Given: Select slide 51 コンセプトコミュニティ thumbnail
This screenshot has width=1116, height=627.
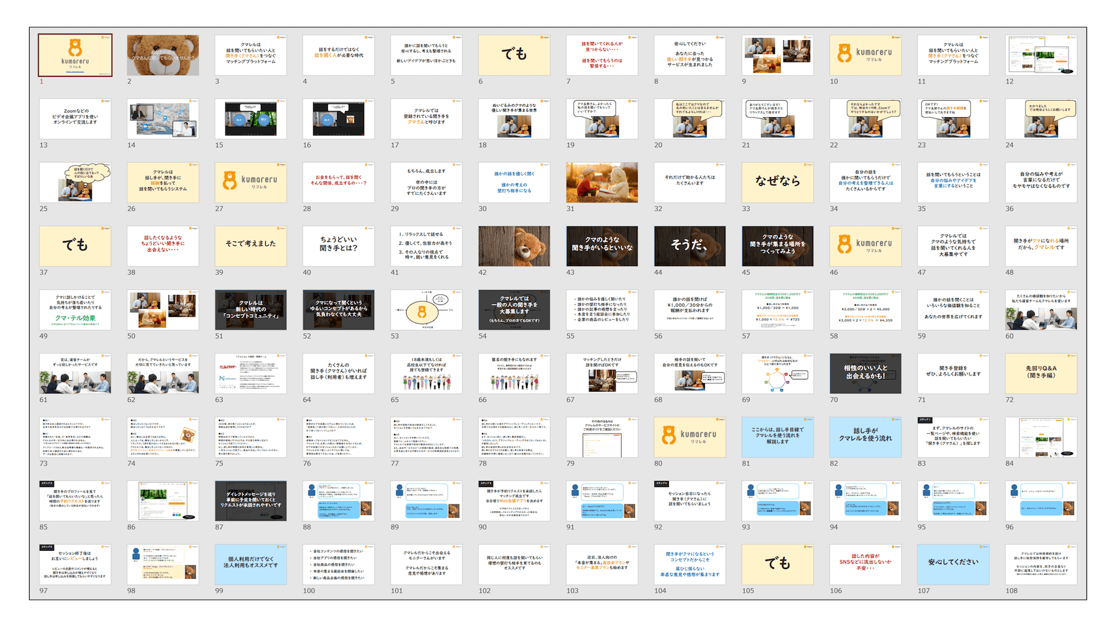Looking at the screenshot, I should click(251, 310).
